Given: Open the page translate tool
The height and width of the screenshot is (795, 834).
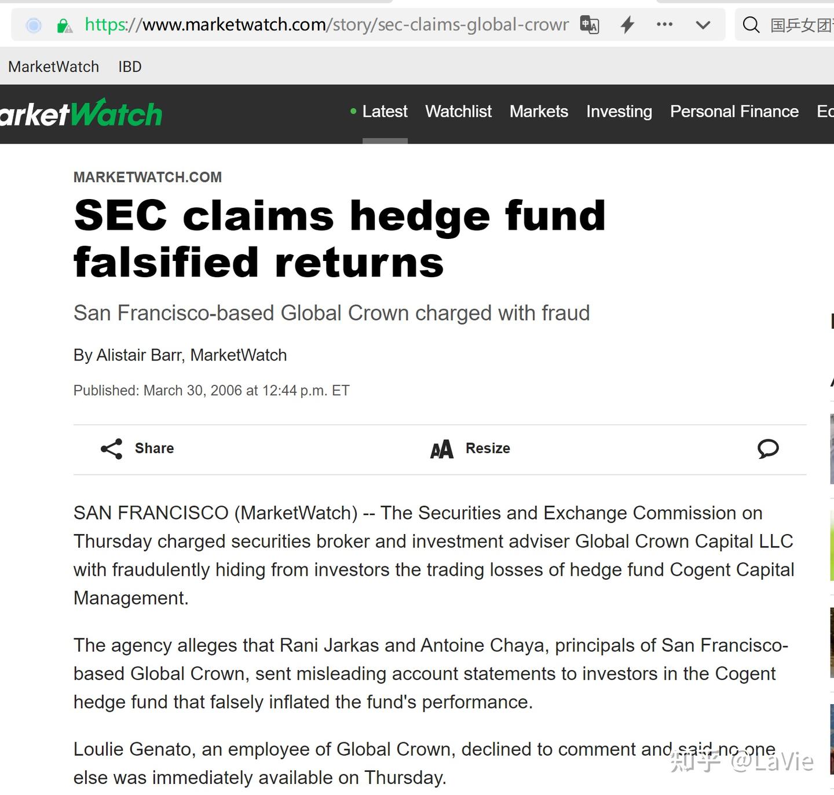Looking at the screenshot, I should [x=589, y=24].
